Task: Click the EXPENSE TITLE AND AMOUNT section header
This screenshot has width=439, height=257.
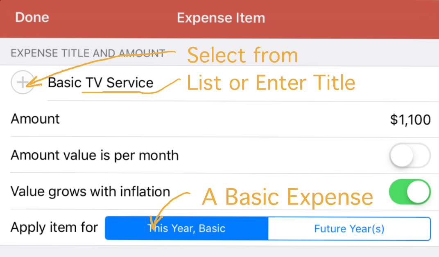Action: point(88,53)
